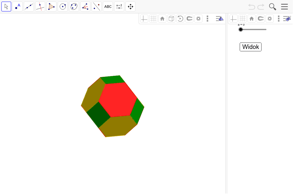Click the bottom olive hexagon face
293x194 pixels.
pyautogui.click(x=118, y=126)
